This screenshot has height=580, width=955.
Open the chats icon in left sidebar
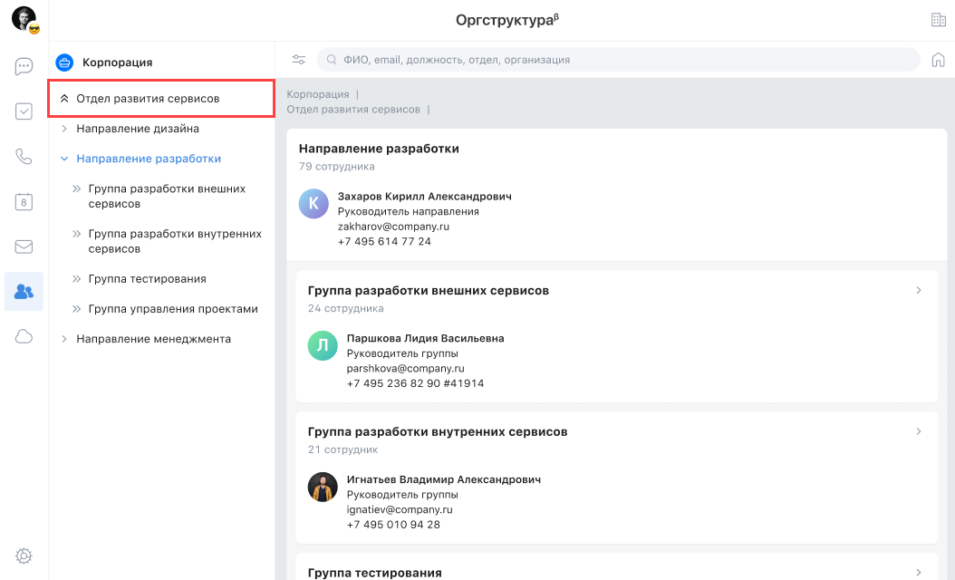pos(24,66)
